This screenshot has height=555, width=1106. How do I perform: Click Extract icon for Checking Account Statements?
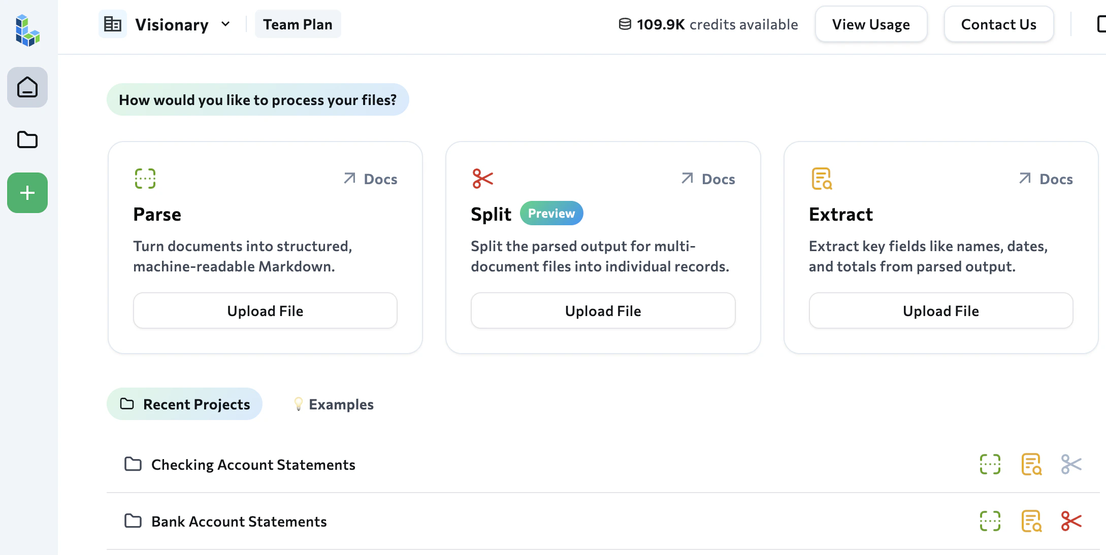(1031, 464)
